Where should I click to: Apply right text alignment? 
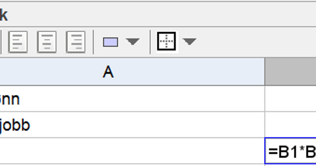pyautogui.click(x=76, y=42)
